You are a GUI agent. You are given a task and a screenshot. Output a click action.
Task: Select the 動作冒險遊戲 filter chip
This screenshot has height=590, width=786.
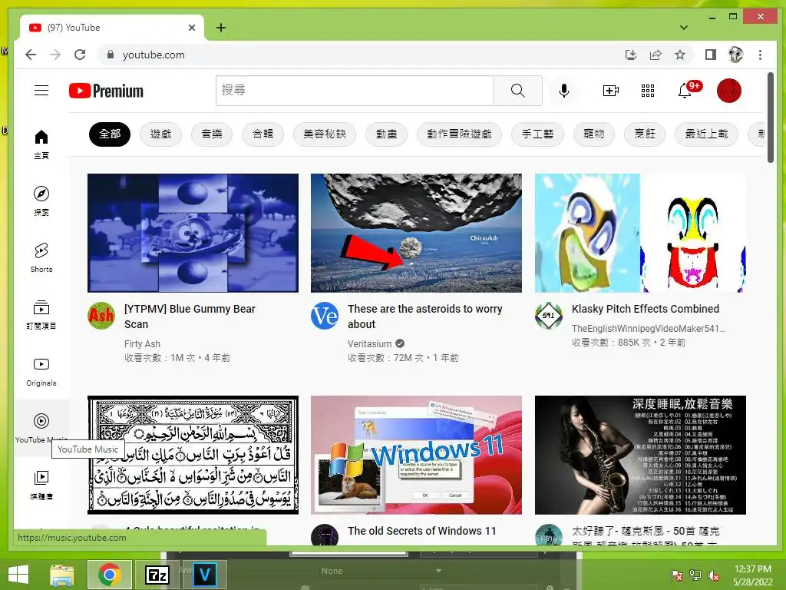[459, 134]
